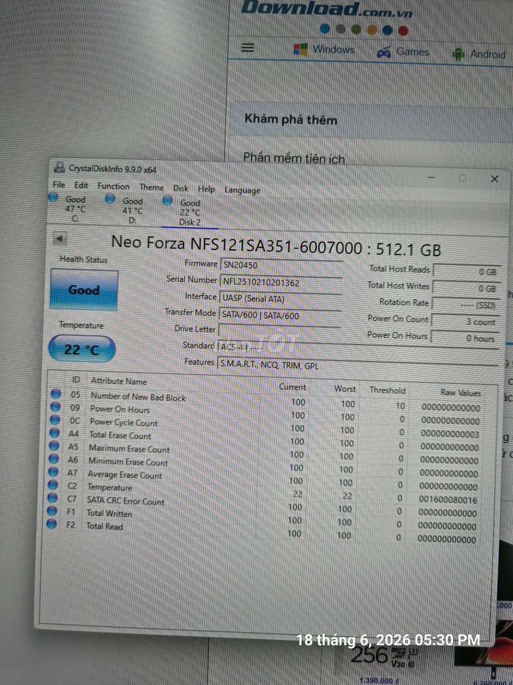This screenshot has width=513, height=685.
Task: Click status icon for Power On Hours row 09
Action: click(x=55, y=407)
